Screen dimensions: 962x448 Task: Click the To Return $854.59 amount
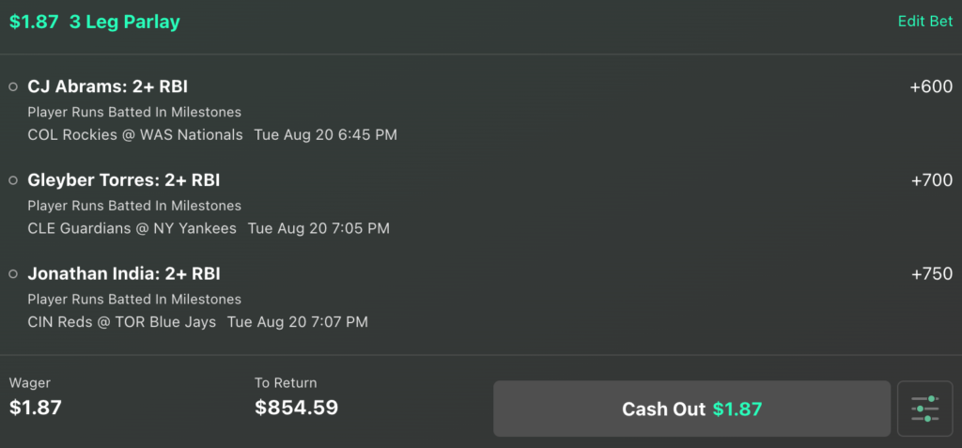pyautogui.click(x=296, y=408)
